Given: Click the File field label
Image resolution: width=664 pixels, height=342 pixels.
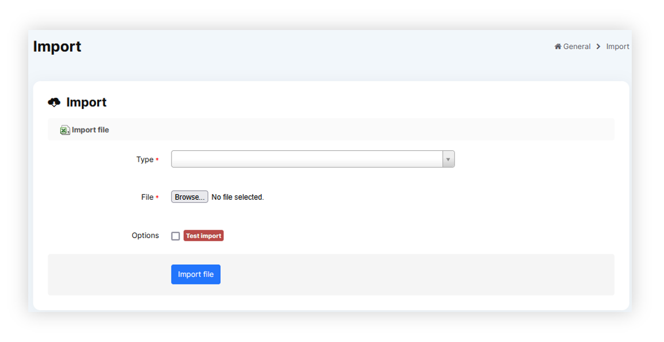Looking at the screenshot, I should click(x=147, y=197).
